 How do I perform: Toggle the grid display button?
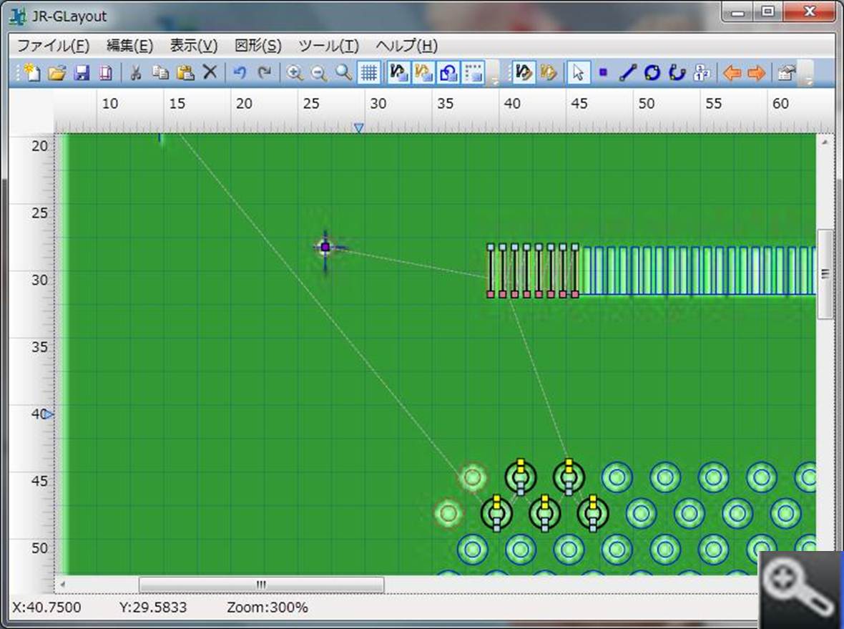point(368,72)
